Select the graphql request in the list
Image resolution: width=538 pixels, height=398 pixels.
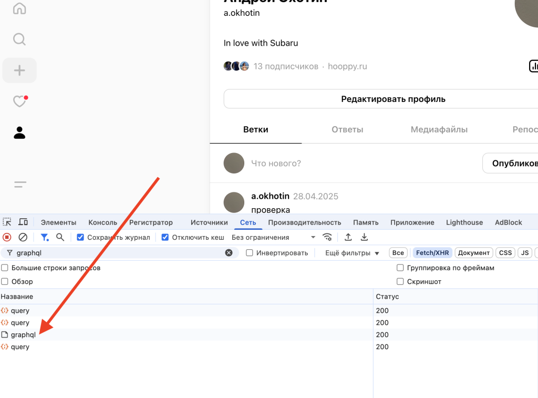pyautogui.click(x=23, y=335)
